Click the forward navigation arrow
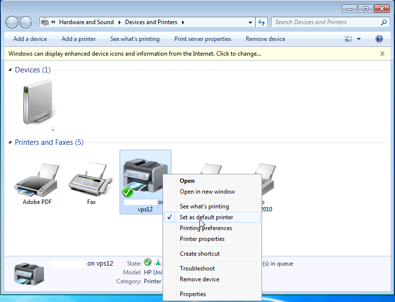Screen dimensions: 395x302 click(25, 22)
